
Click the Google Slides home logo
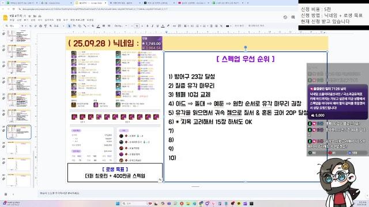(x=5, y=18)
